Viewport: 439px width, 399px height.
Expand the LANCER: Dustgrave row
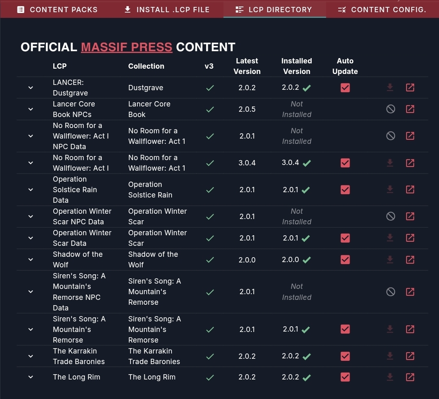(x=31, y=88)
